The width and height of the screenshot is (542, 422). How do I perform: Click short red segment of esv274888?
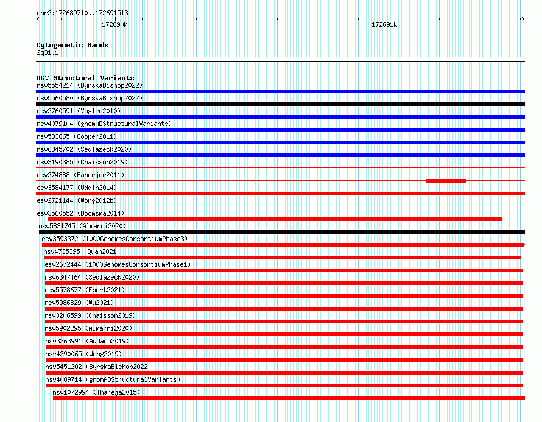click(446, 181)
